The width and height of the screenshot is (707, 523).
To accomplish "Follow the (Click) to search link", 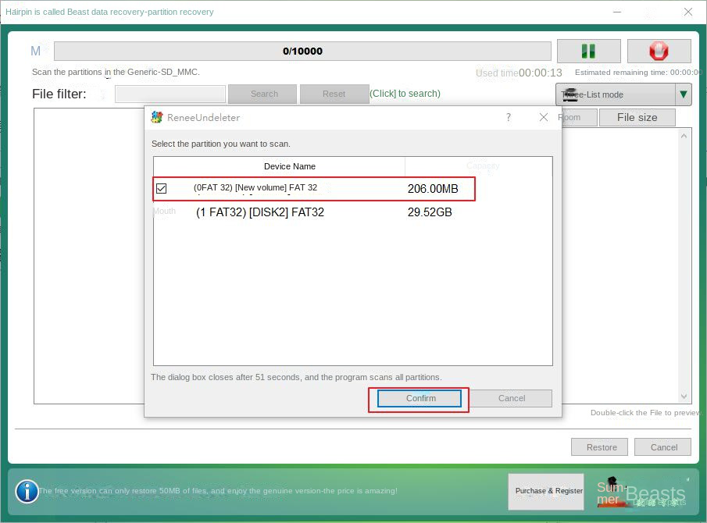I will pos(405,94).
